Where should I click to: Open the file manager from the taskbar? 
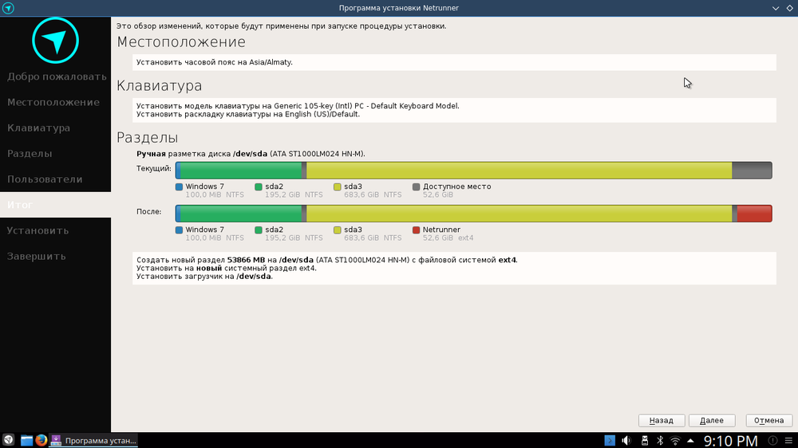[x=26, y=440]
